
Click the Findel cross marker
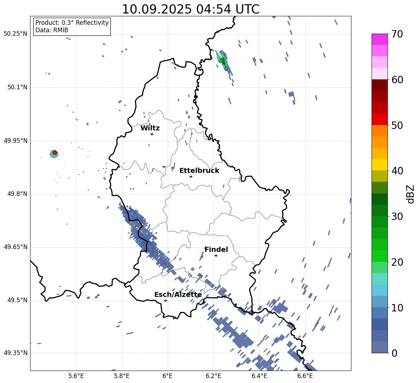click(216, 256)
